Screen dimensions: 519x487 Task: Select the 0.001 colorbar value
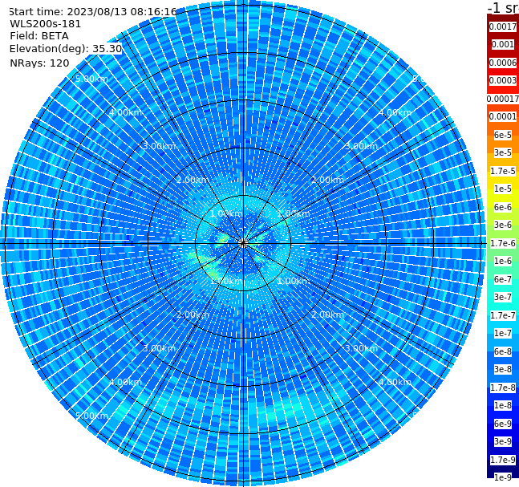click(x=503, y=44)
